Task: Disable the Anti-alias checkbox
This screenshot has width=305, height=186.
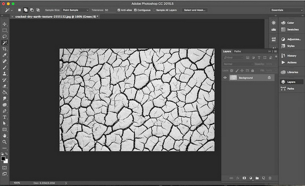Action: point(119,10)
